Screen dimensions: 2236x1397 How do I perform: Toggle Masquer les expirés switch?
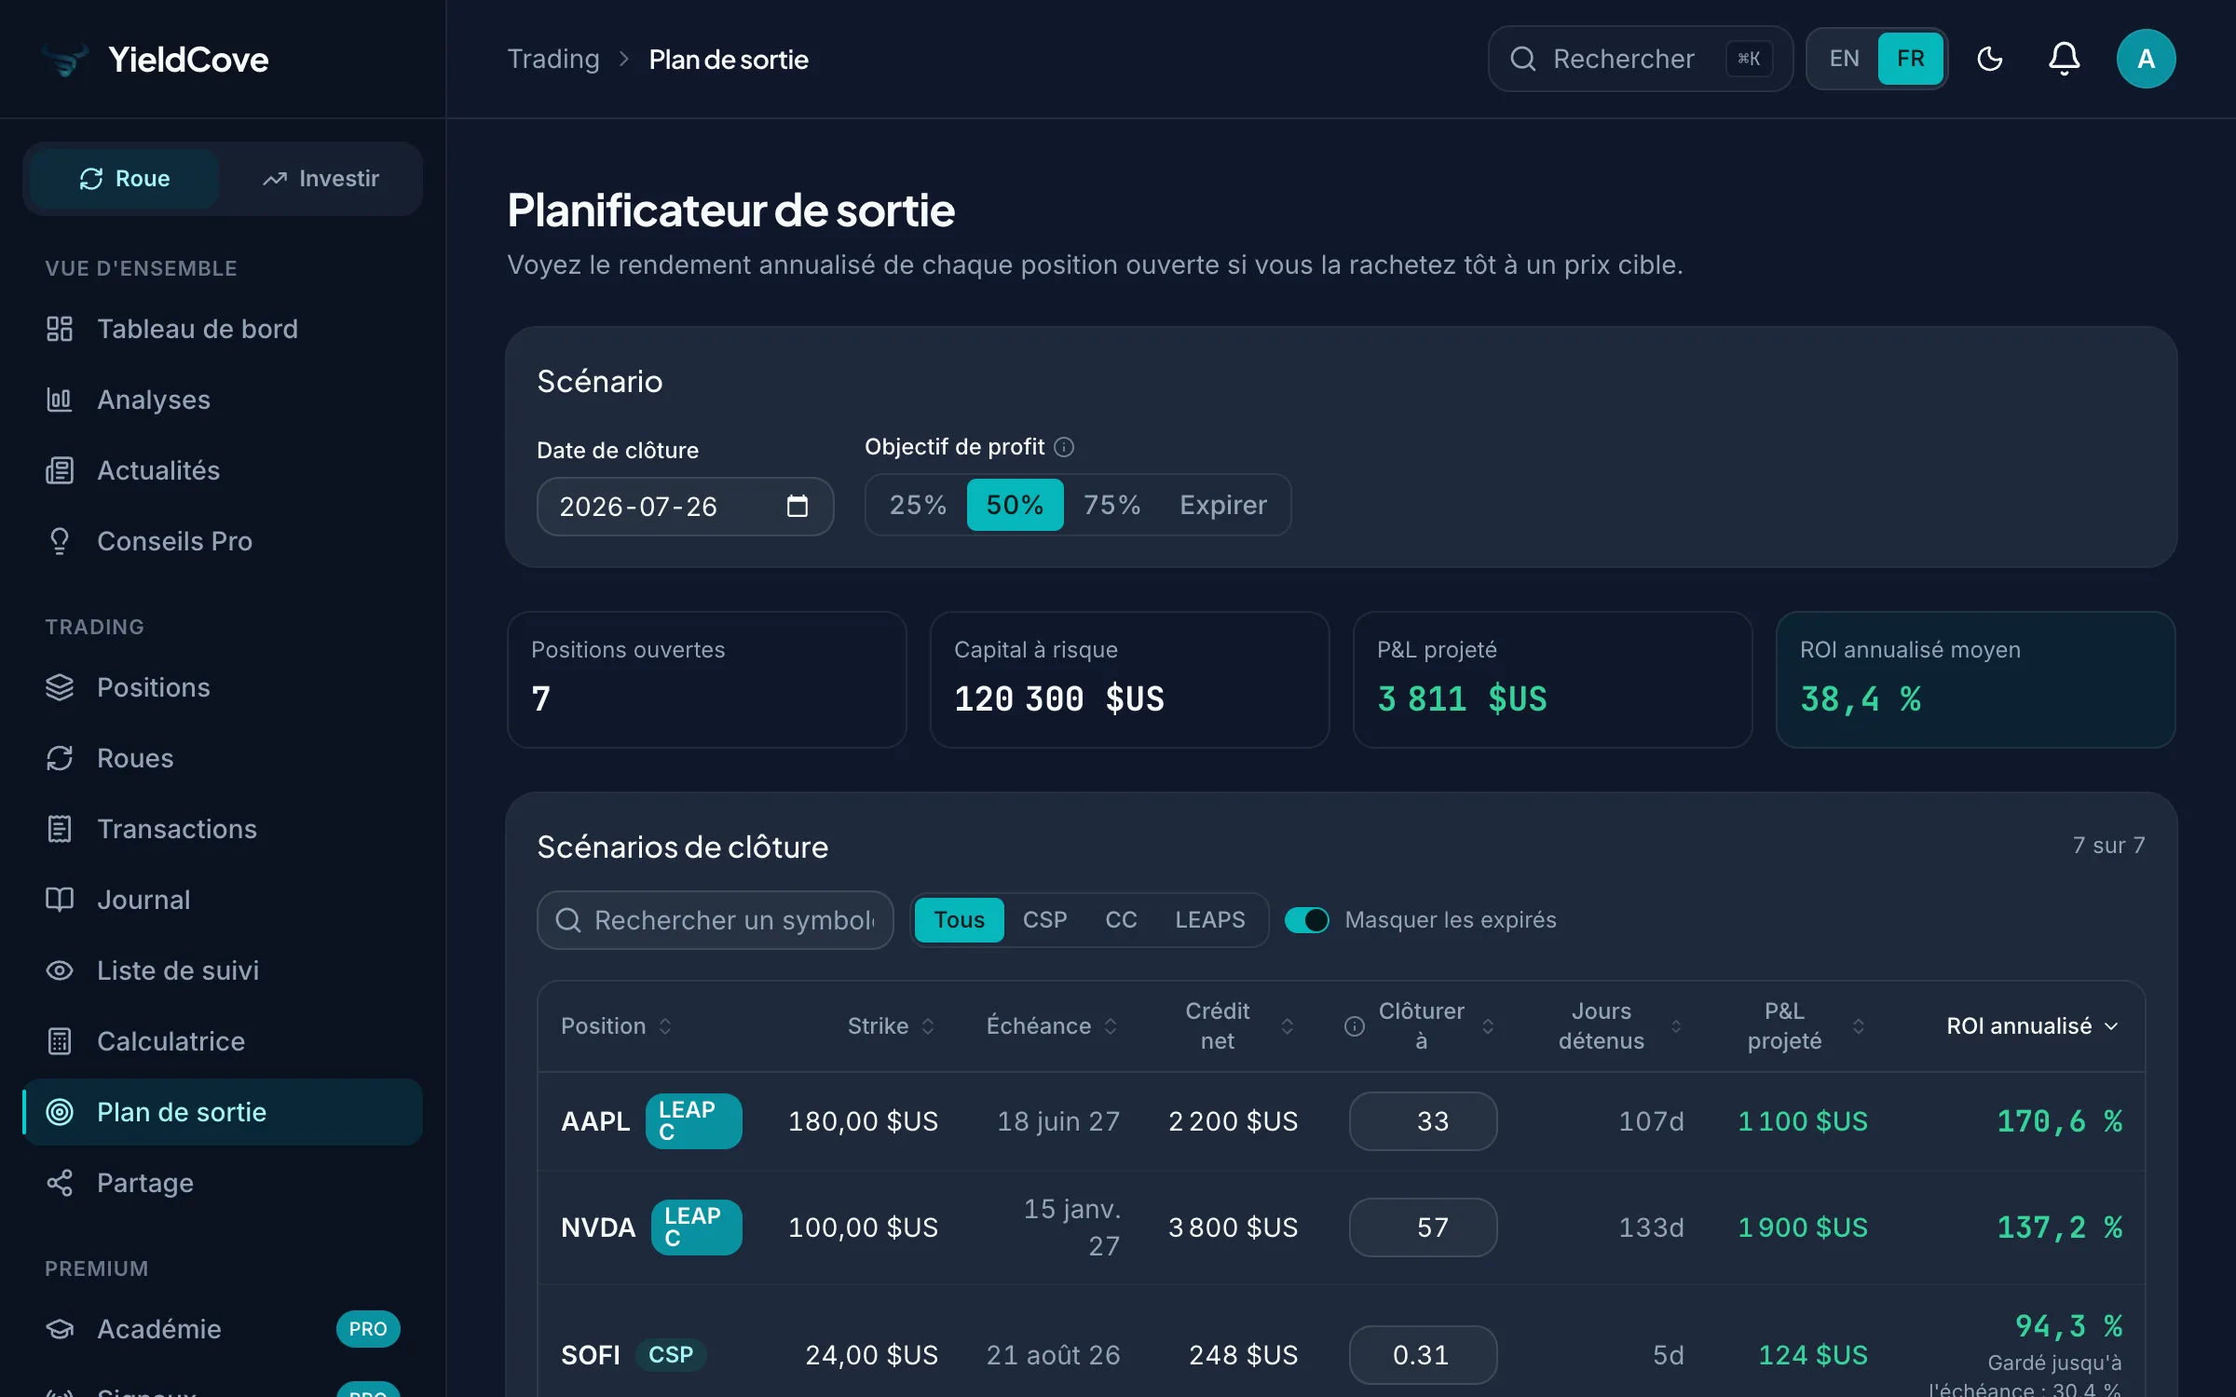pyautogui.click(x=1306, y=920)
